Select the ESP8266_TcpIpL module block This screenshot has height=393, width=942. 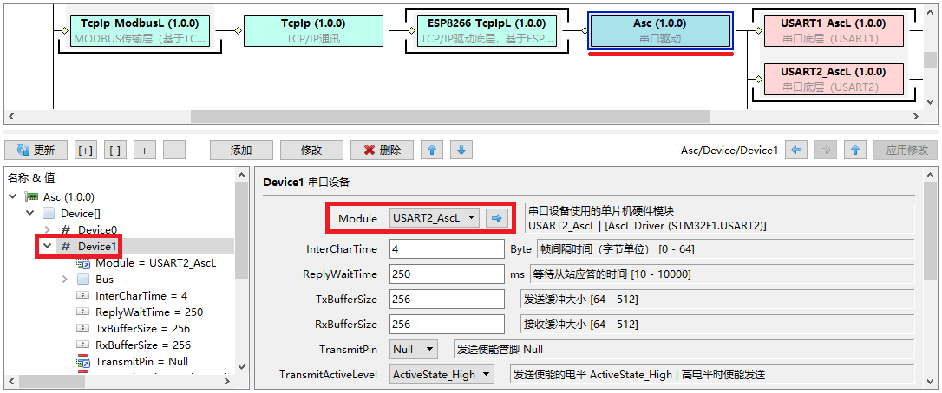487,30
